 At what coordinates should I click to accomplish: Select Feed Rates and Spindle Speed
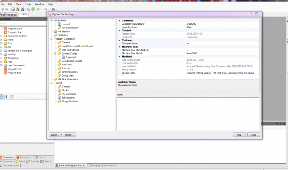[x=77, y=46]
